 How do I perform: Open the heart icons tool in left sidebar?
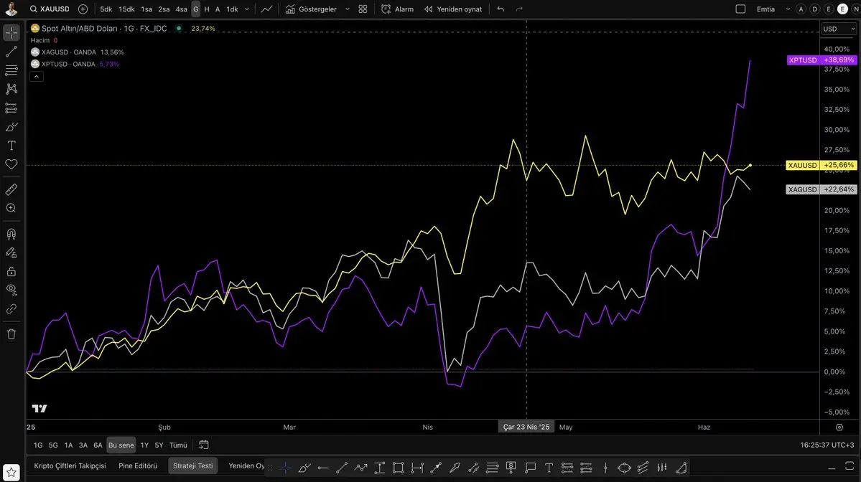pyautogui.click(x=11, y=164)
